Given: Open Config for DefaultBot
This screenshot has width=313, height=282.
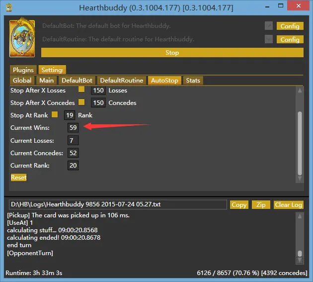Looking at the screenshot, I should coord(290,26).
